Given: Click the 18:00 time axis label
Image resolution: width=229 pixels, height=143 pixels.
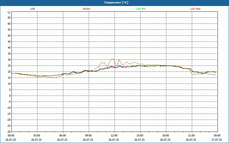Looking at the screenshot, I should click(166, 136).
